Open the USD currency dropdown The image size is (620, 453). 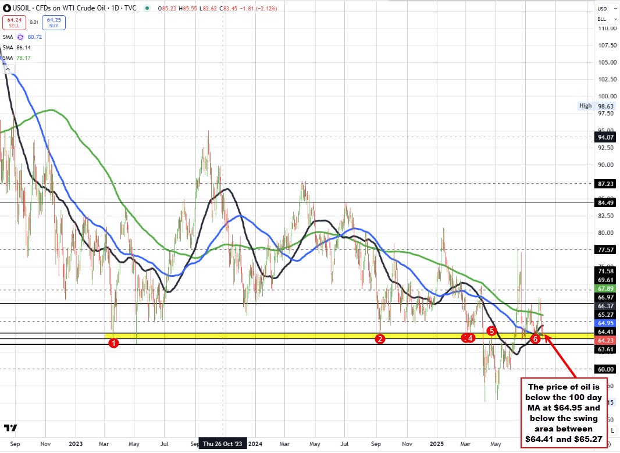pos(605,8)
